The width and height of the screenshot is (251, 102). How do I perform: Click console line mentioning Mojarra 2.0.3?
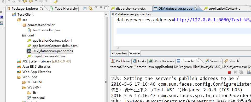[177, 90]
